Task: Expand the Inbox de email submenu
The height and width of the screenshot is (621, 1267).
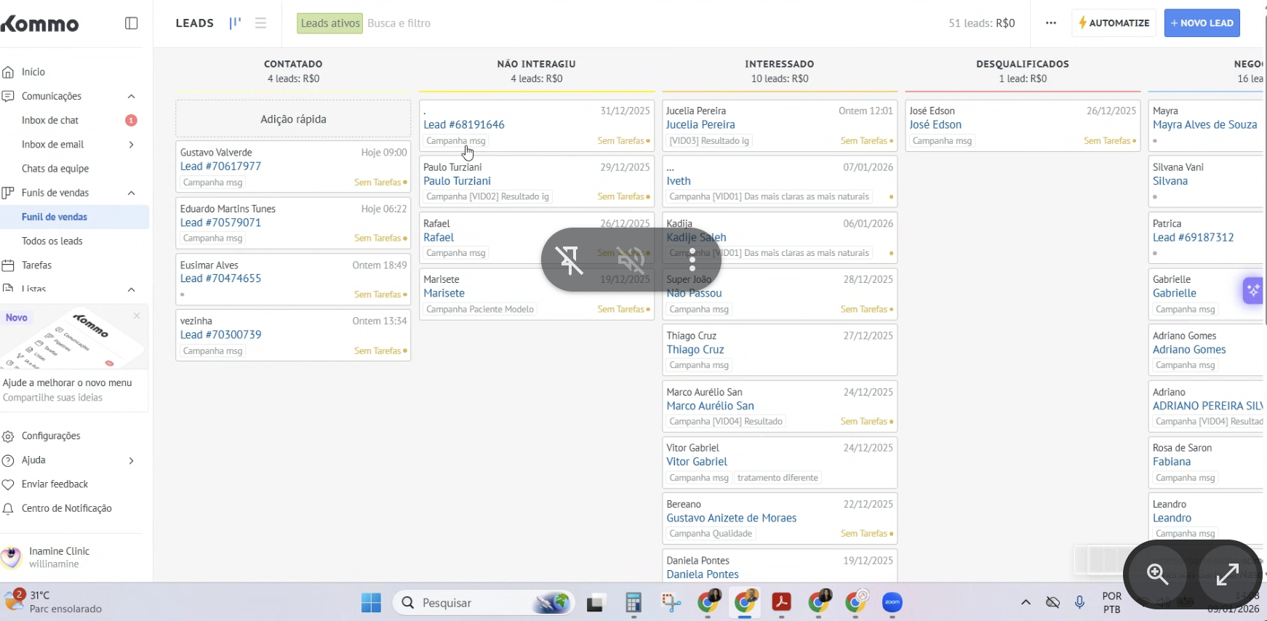Action: (132, 145)
